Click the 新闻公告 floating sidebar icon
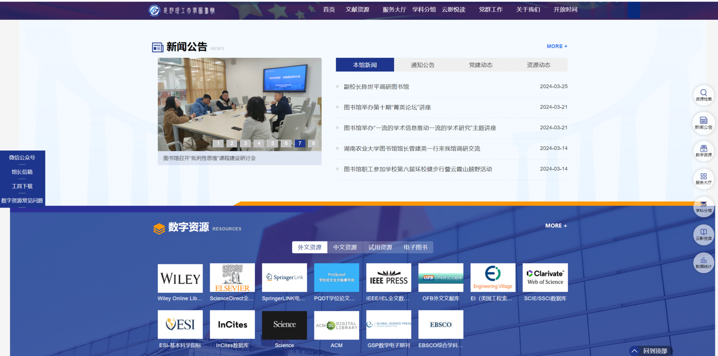The width and height of the screenshot is (718, 356). (x=704, y=123)
